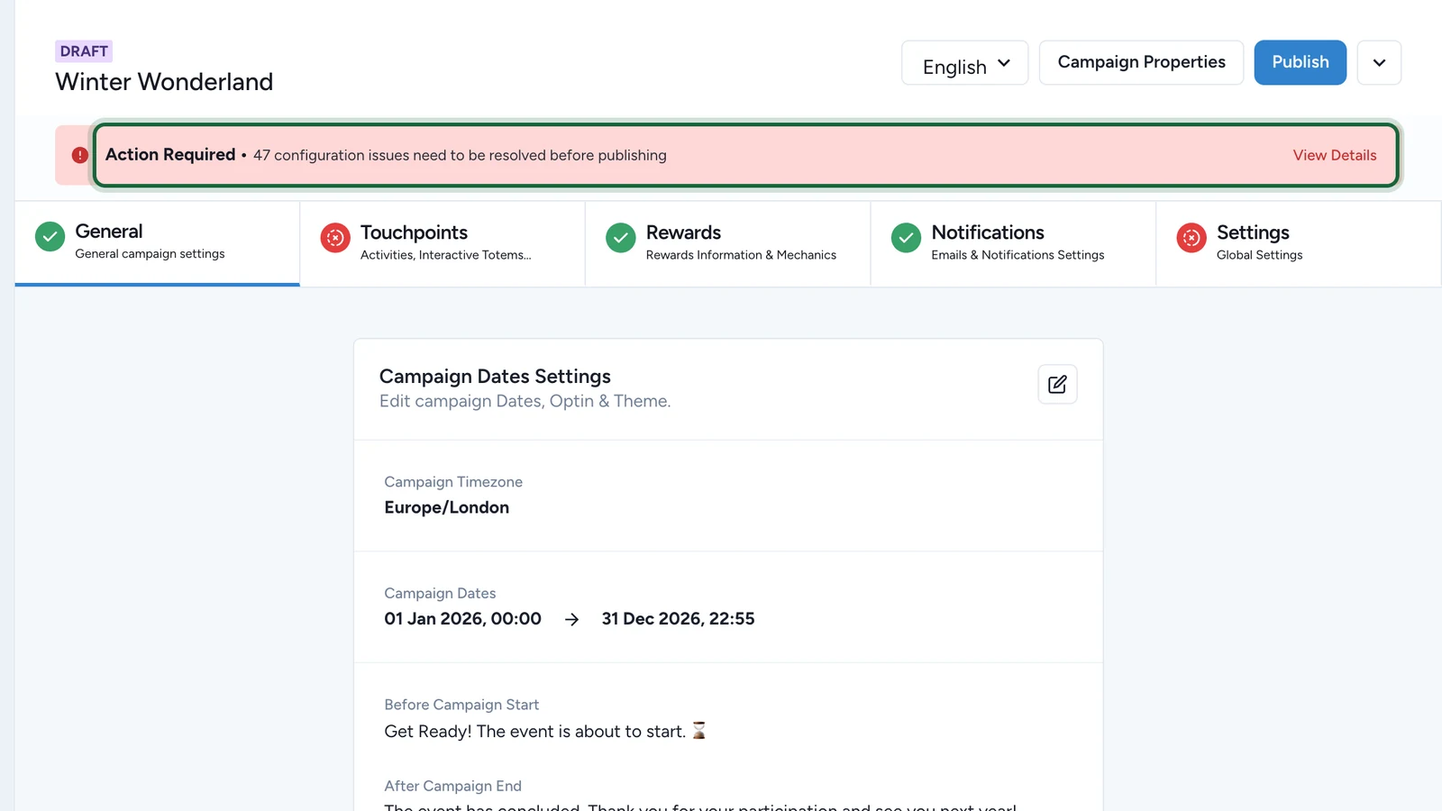Click the red alert icon beside Action Required

coord(80,155)
